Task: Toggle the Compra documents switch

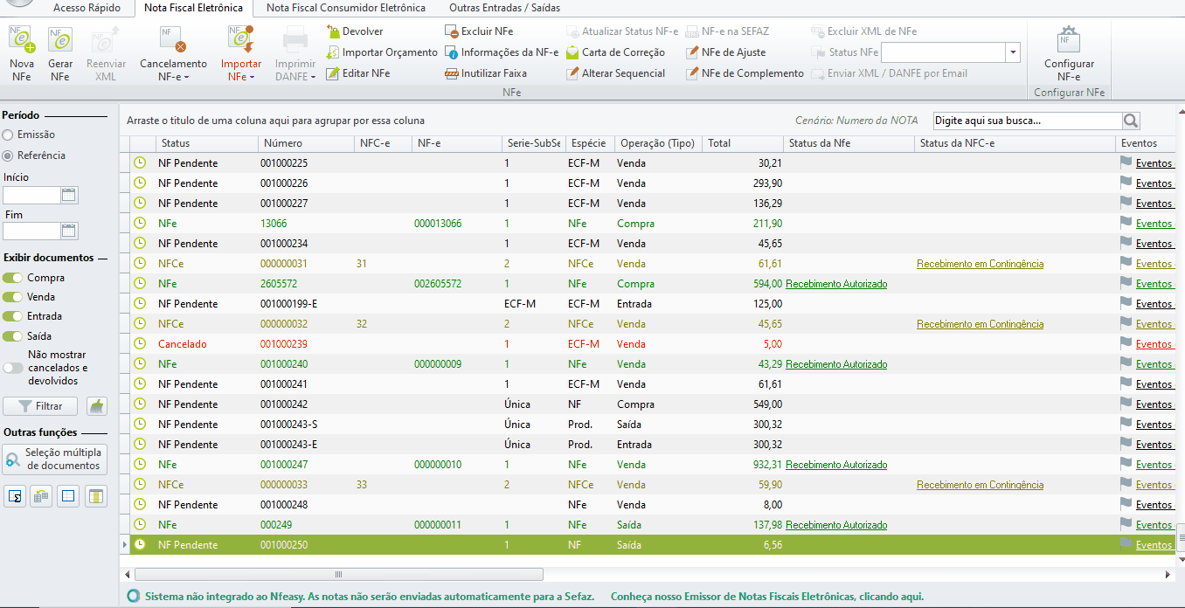Action: 13,278
